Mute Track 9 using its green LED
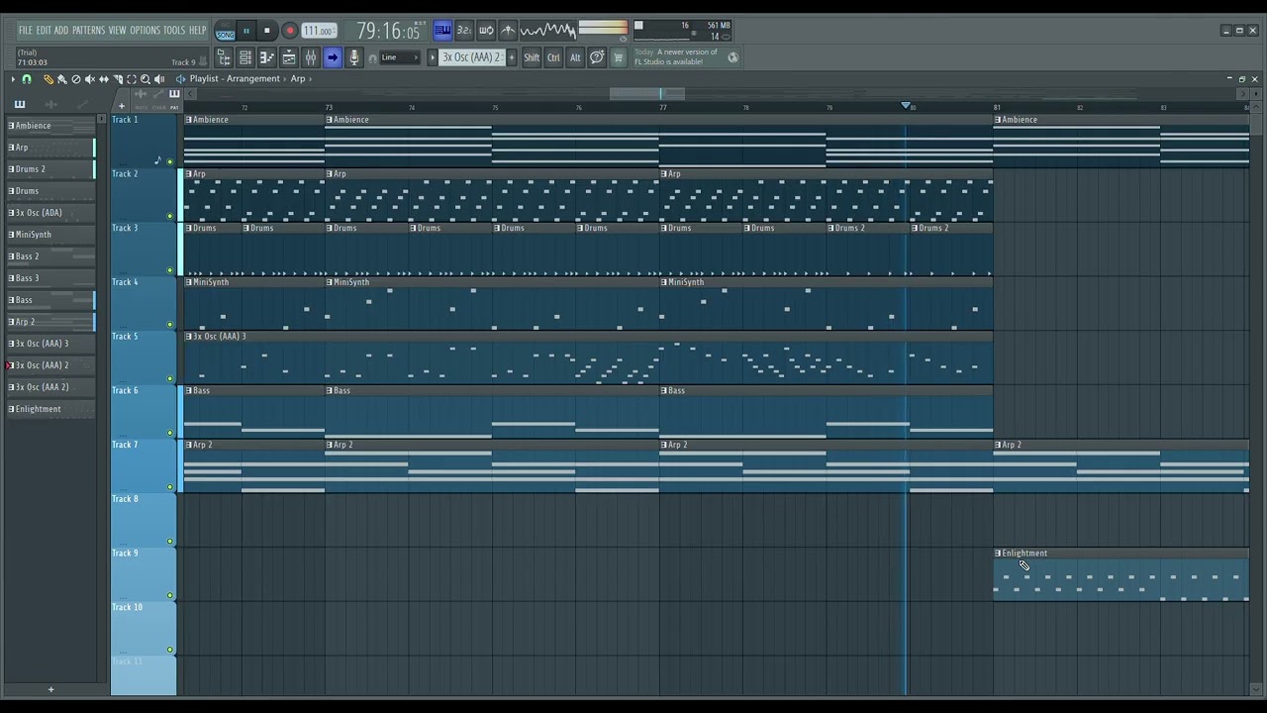Image resolution: width=1267 pixels, height=713 pixels. click(x=169, y=595)
